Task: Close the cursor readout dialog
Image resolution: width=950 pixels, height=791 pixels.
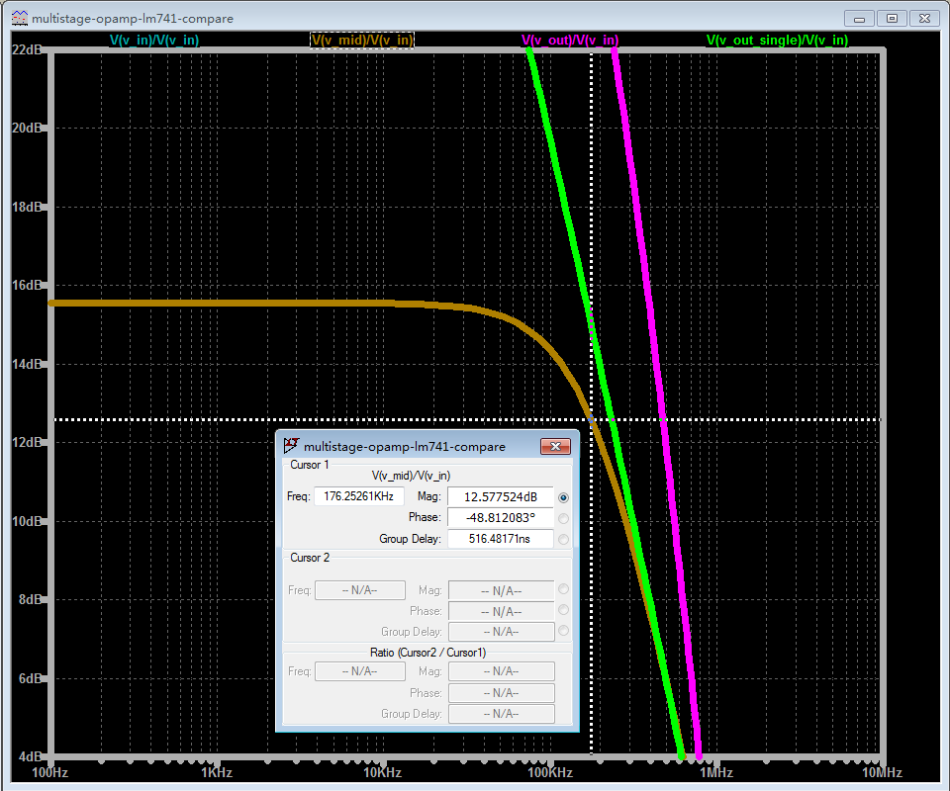Action: coord(557,446)
